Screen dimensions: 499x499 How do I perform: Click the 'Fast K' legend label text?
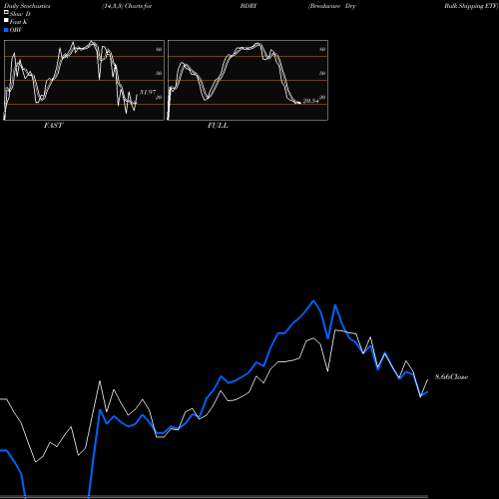point(19,22)
